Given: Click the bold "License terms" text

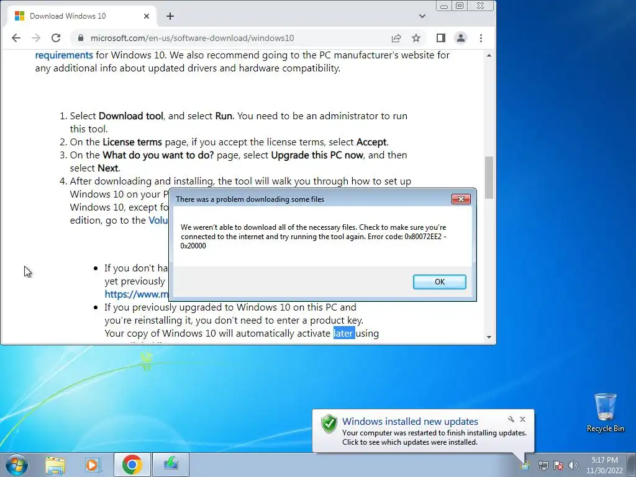Looking at the screenshot, I should [x=132, y=142].
